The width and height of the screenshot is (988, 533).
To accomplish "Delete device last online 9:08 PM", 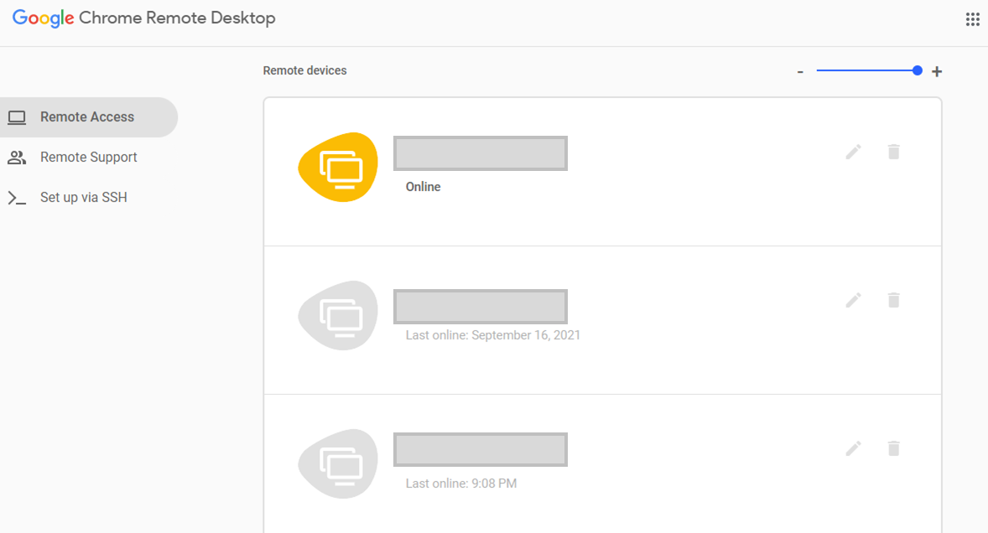I will [x=893, y=448].
